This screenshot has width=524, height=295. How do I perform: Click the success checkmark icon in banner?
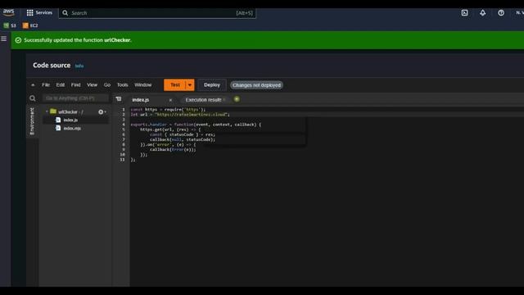(18, 40)
